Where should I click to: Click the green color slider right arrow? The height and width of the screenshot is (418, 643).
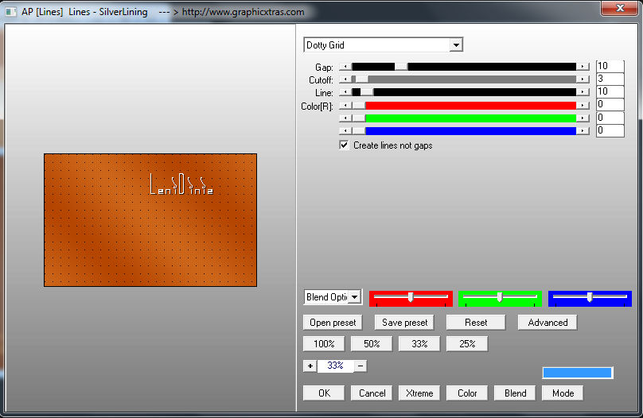[583, 118]
